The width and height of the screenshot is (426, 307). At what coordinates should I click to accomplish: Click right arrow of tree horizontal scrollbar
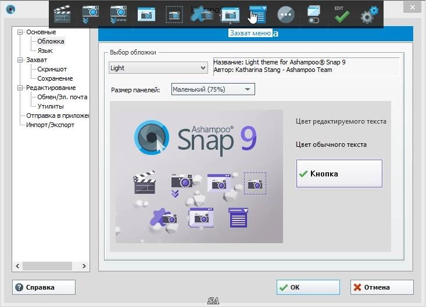tap(84, 266)
